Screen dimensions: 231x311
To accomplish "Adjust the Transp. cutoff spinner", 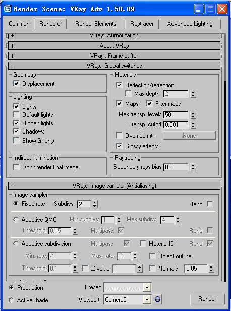I will coord(193,125).
